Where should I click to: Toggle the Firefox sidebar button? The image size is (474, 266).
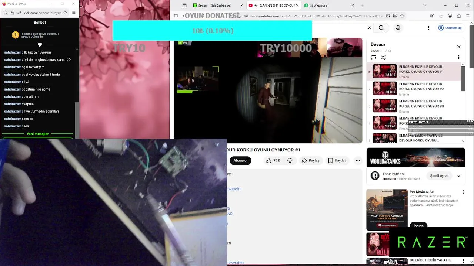(176, 16)
